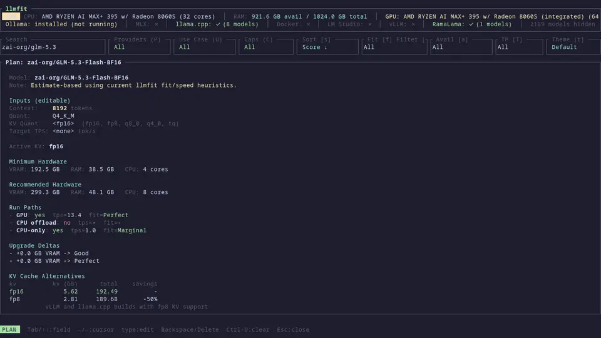Click the llama.cpp 8 models status
The width and height of the screenshot is (601, 338).
pos(217,24)
